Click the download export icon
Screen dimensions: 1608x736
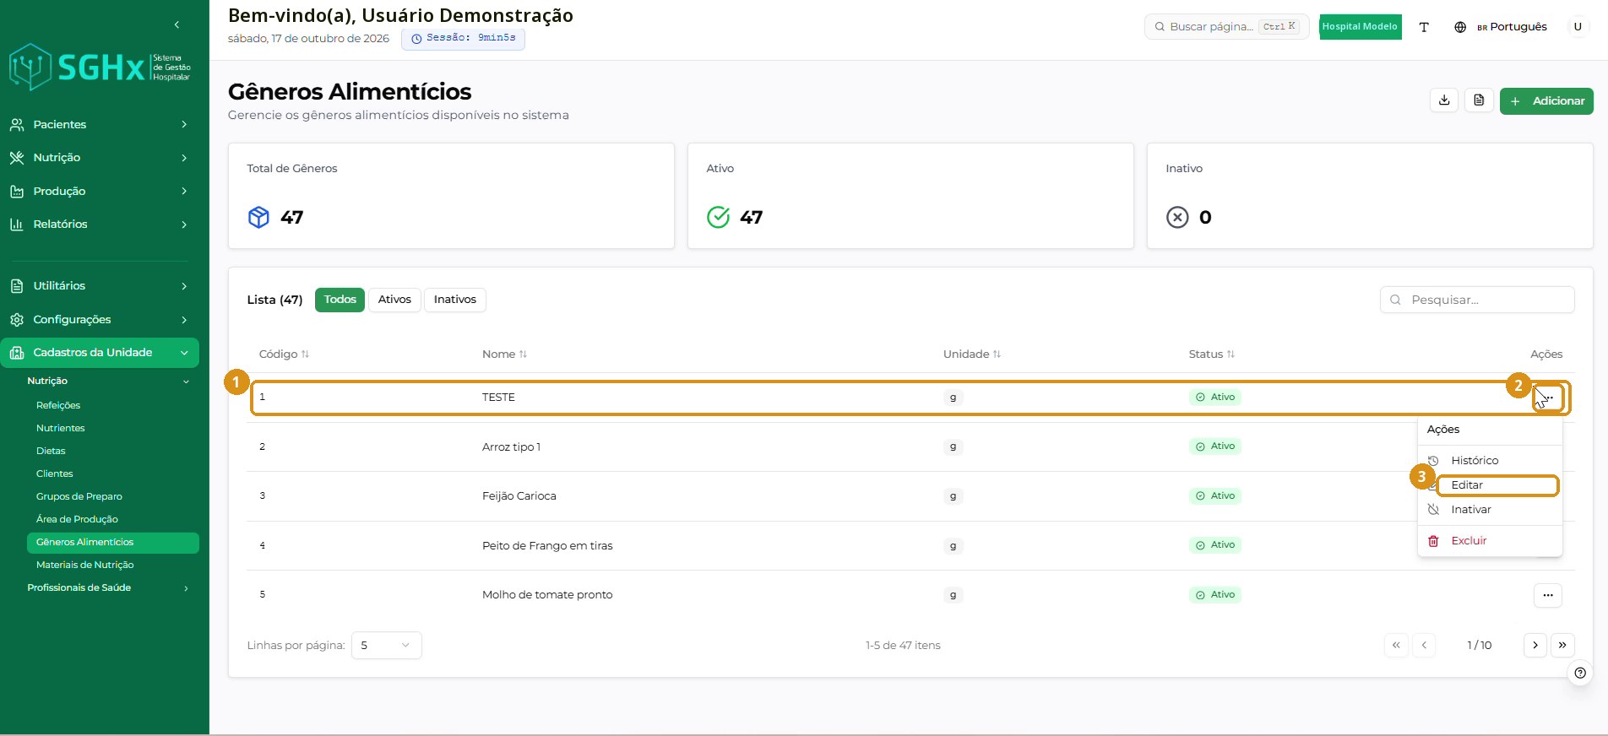[1444, 100]
